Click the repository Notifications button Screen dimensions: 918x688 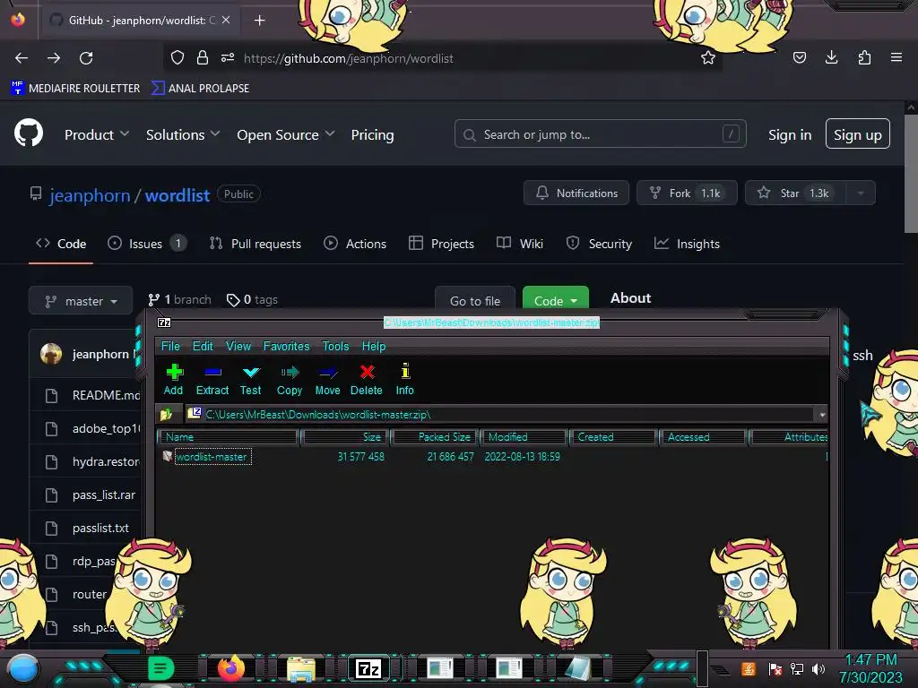click(576, 193)
